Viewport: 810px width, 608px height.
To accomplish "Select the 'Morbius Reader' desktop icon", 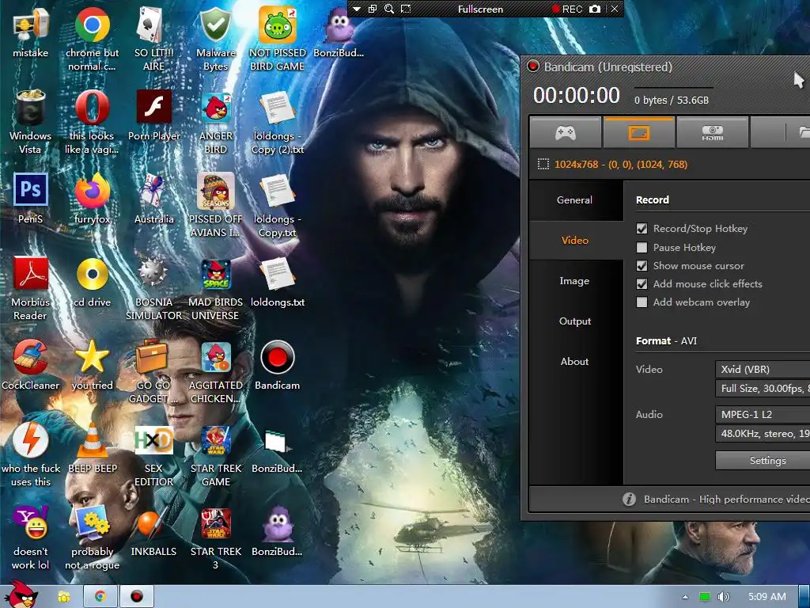I will (x=31, y=288).
